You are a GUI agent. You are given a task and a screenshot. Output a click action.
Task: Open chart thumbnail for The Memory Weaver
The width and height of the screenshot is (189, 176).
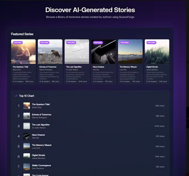(x=27, y=147)
